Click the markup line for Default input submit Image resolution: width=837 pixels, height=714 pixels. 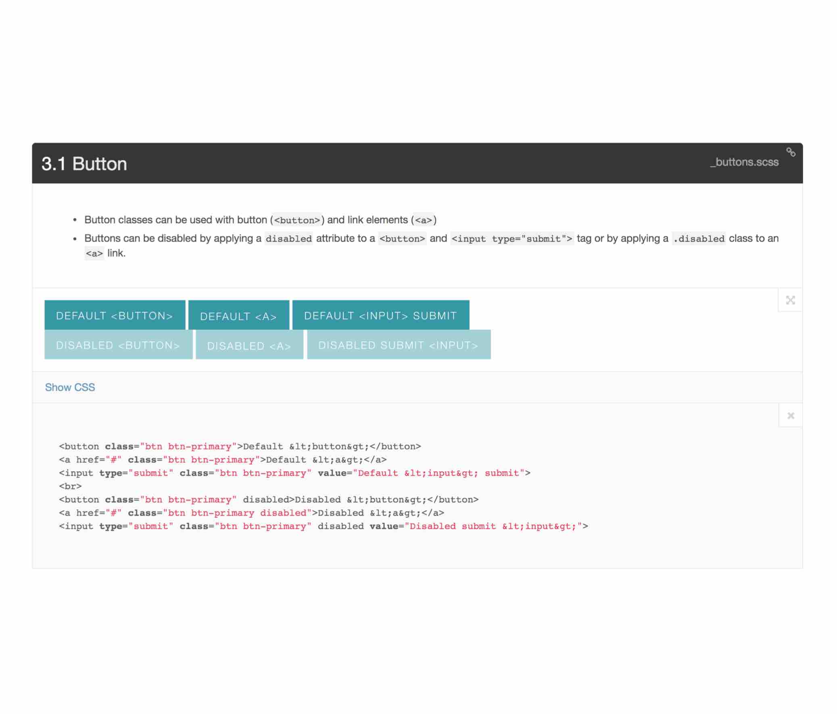[x=294, y=473]
